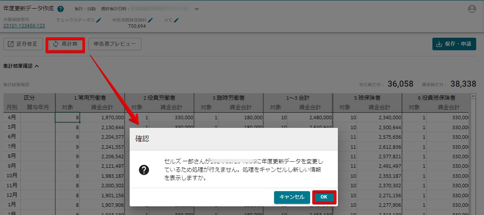Select the 1〜3 合計 column header
The width and height of the screenshot is (484, 215).
click(x=298, y=98)
